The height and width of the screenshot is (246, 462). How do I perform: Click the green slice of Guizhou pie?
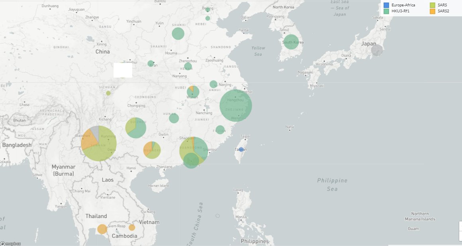click(140, 130)
